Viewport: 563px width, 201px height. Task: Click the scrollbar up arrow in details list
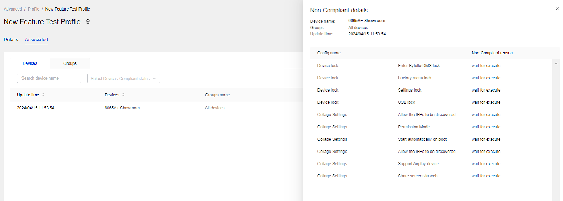pos(556,63)
